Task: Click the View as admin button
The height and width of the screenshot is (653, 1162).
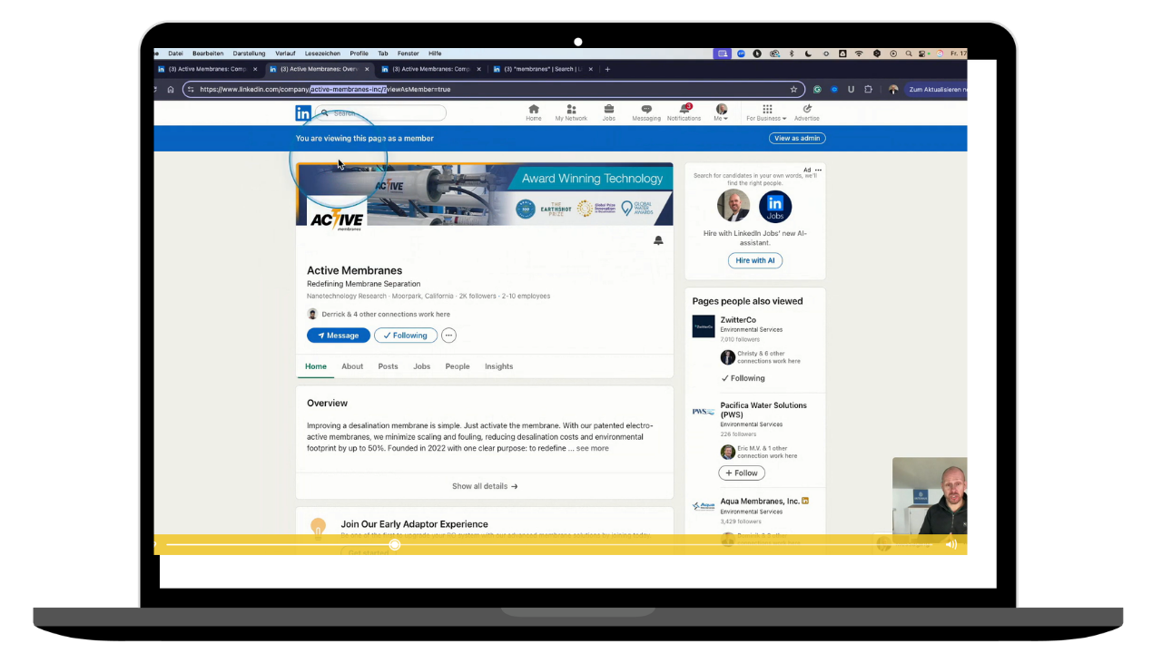Action: click(798, 139)
